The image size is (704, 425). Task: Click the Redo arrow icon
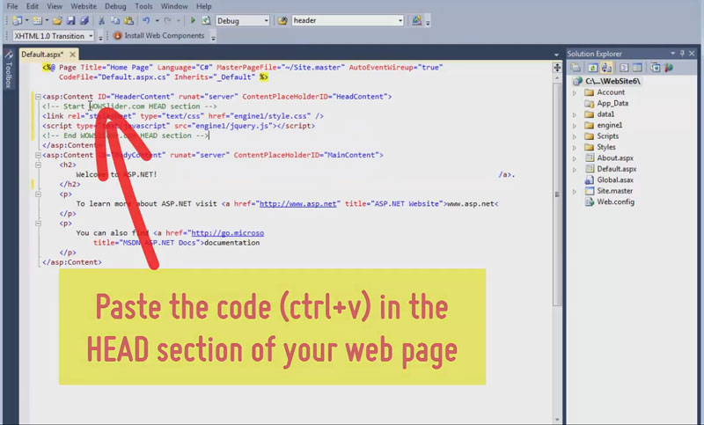167,20
